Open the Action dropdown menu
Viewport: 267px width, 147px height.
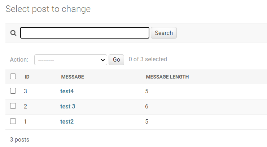point(71,59)
